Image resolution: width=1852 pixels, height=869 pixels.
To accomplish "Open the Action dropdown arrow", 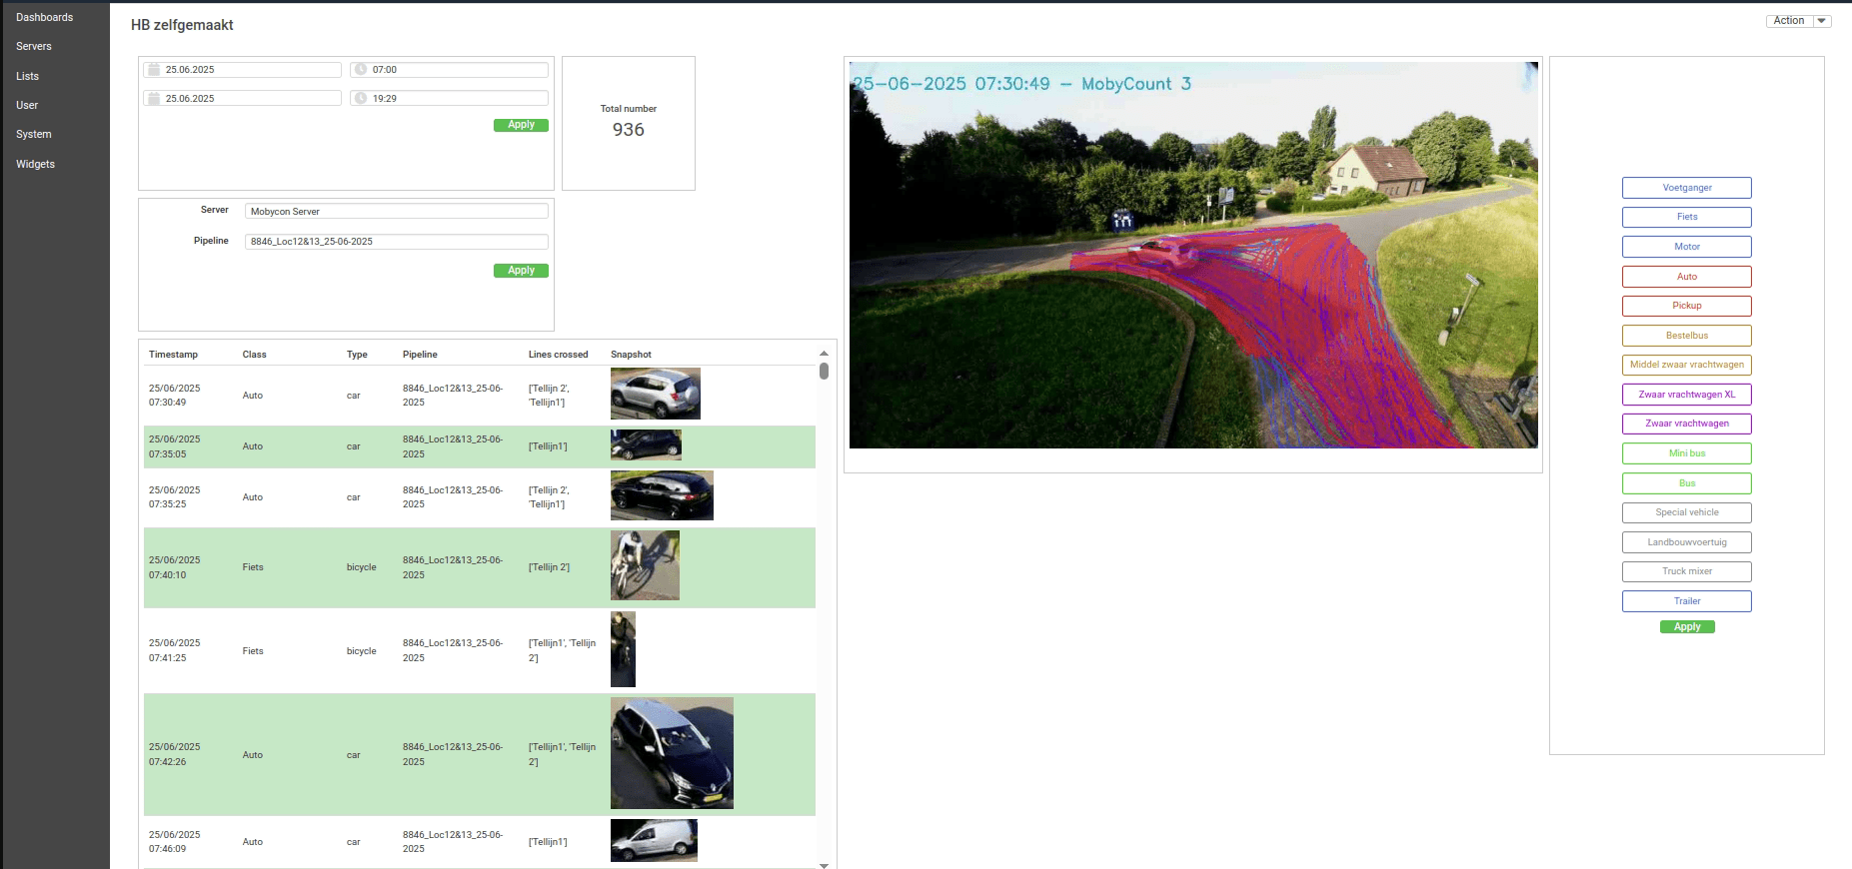I will click(1822, 21).
